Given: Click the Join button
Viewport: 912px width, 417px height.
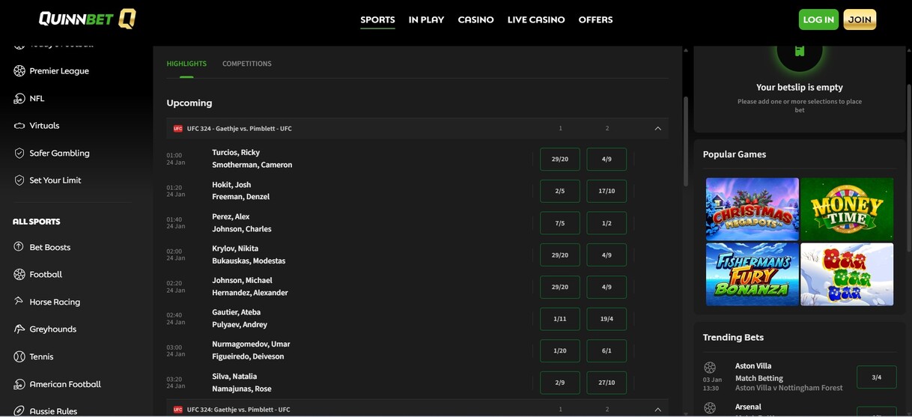Looking at the screenshot, I should [x=860, y=19].
